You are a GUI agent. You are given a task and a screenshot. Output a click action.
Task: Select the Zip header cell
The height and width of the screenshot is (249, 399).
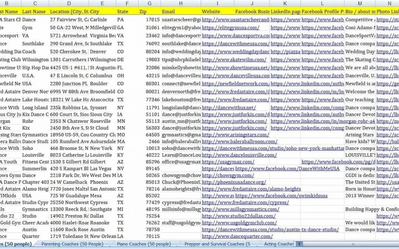coord(149,11)
